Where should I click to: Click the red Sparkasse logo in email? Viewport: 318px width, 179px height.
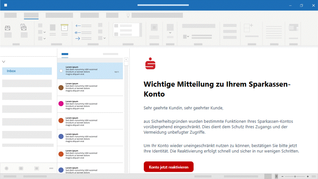[x=150, y=63]
